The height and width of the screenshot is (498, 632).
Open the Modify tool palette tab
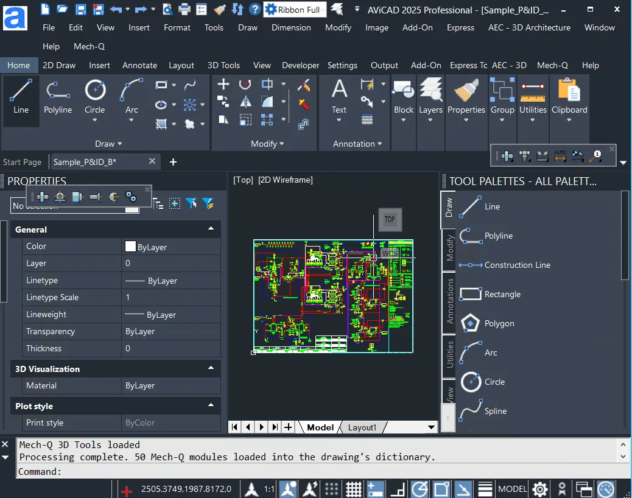click(x=449, y=248)
